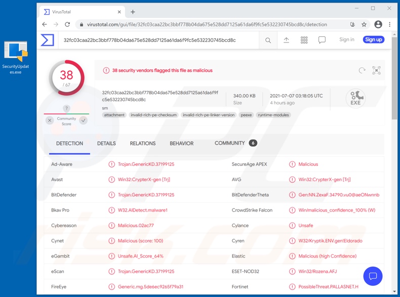Open the Chrome profile avatar menu

click(378, 24)
